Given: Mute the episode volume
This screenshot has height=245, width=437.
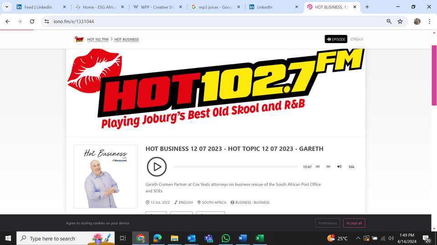Looking at the screenshot, I should [339, 167].
